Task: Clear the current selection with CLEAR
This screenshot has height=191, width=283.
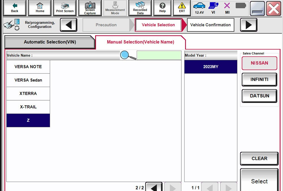Action: click(259, 158)
